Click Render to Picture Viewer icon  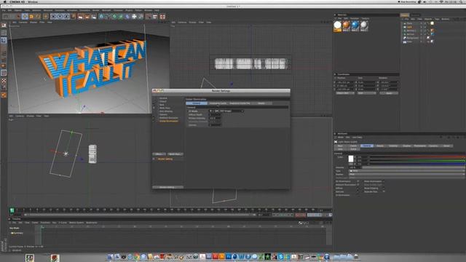87,17
